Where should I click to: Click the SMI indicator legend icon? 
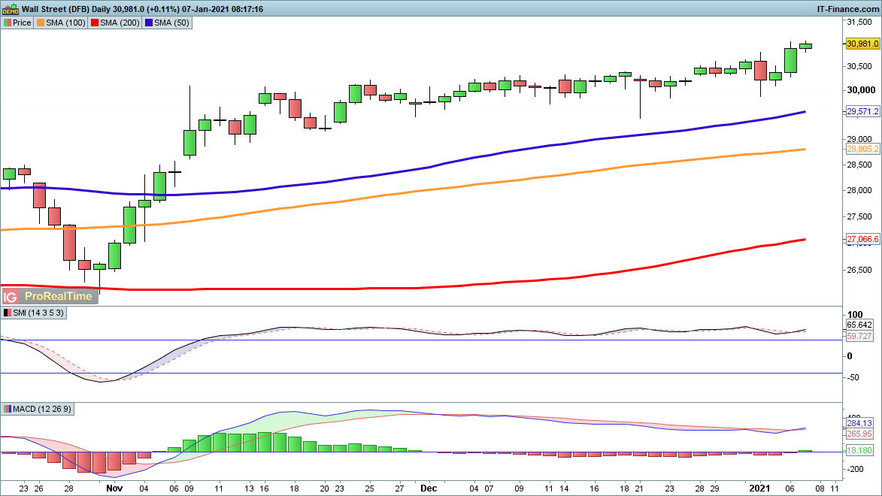tap(8, 313)
